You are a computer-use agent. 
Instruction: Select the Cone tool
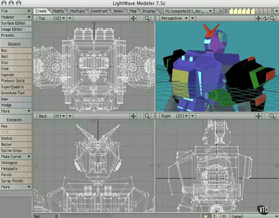(x=16, y=69)
